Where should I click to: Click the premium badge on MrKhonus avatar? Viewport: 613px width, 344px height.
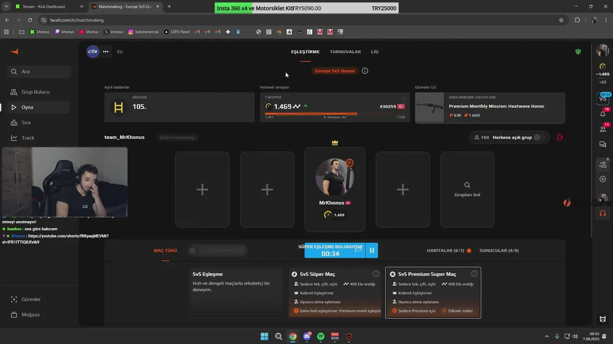[x=350, y=163]
